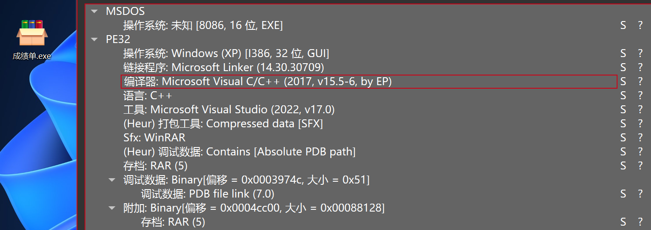Collapse the 调试数据 Binary node
651x230 pixels.
pyautogui.click(x=111, y=180)
